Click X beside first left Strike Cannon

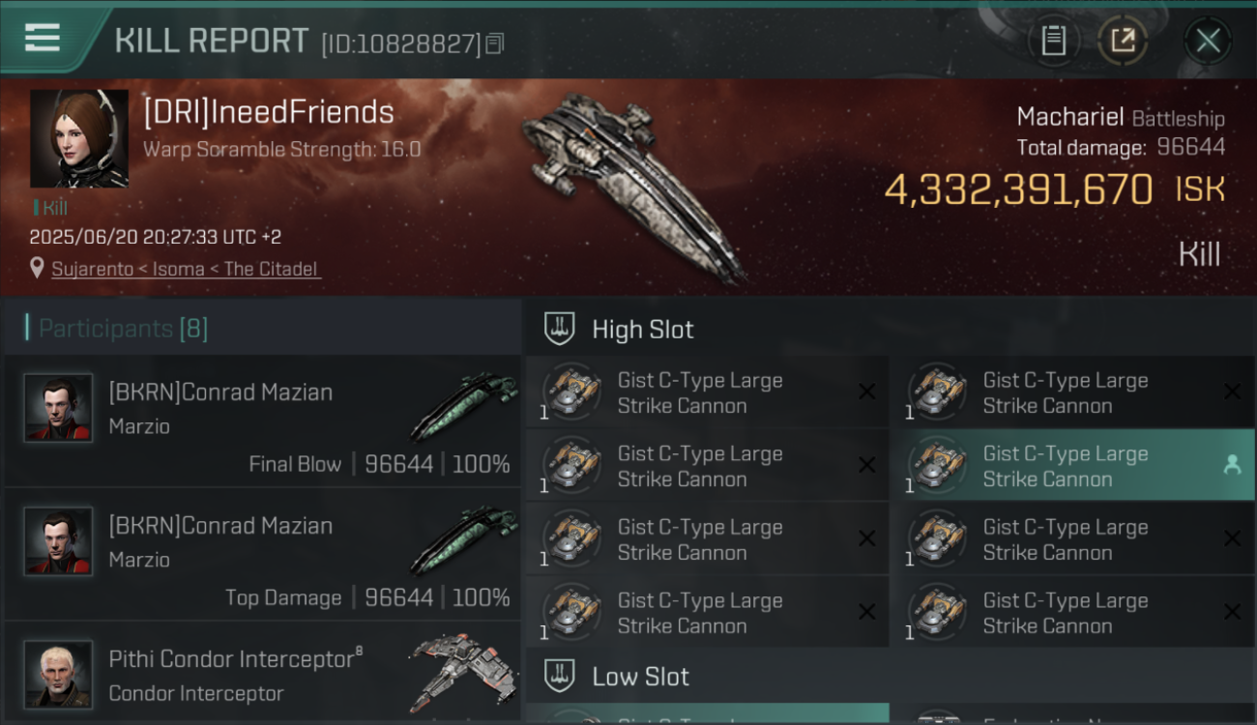(x=867, y=391)
